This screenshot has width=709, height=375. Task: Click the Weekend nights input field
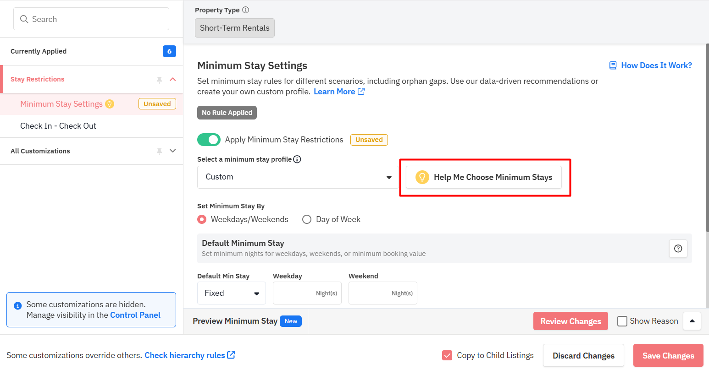[x=383, y=293]
